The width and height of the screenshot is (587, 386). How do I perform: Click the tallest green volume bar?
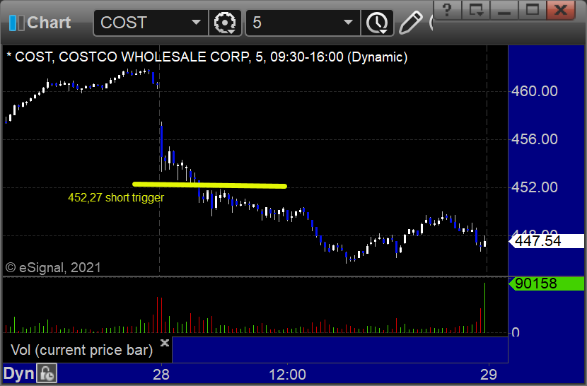pos(484,308)
